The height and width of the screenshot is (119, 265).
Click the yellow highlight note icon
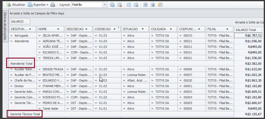pyautogui.click(x=160, y=5)
